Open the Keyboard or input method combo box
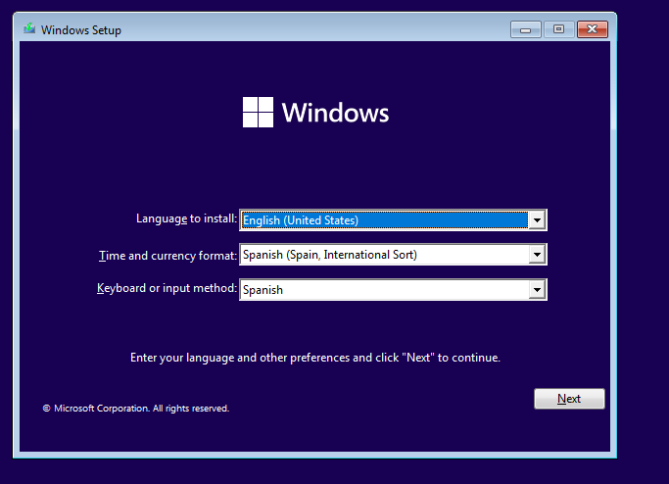Image resolution: width=669 pixels, height=484 pixels. pos(393,290)
